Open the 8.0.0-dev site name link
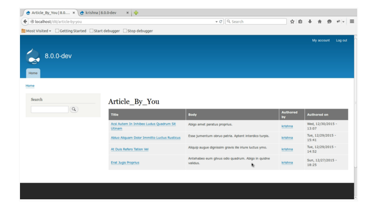 [58, 56]
